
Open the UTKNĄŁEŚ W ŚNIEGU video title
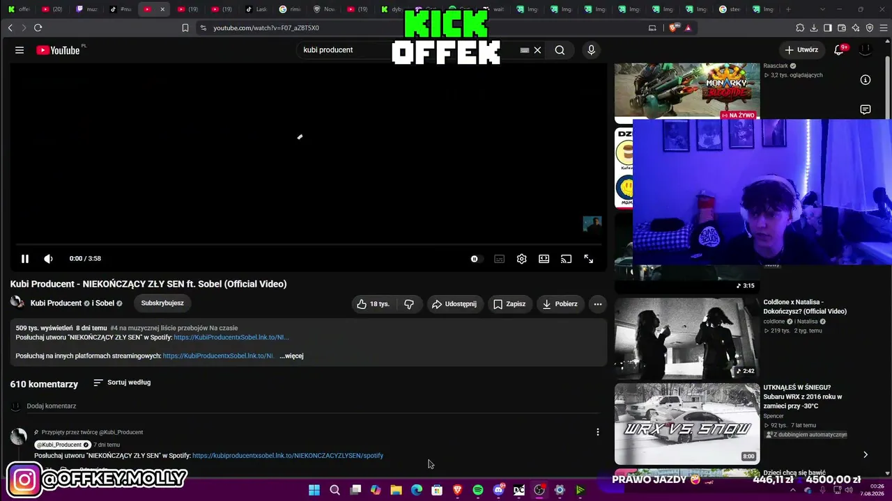[x=803, y=397]
